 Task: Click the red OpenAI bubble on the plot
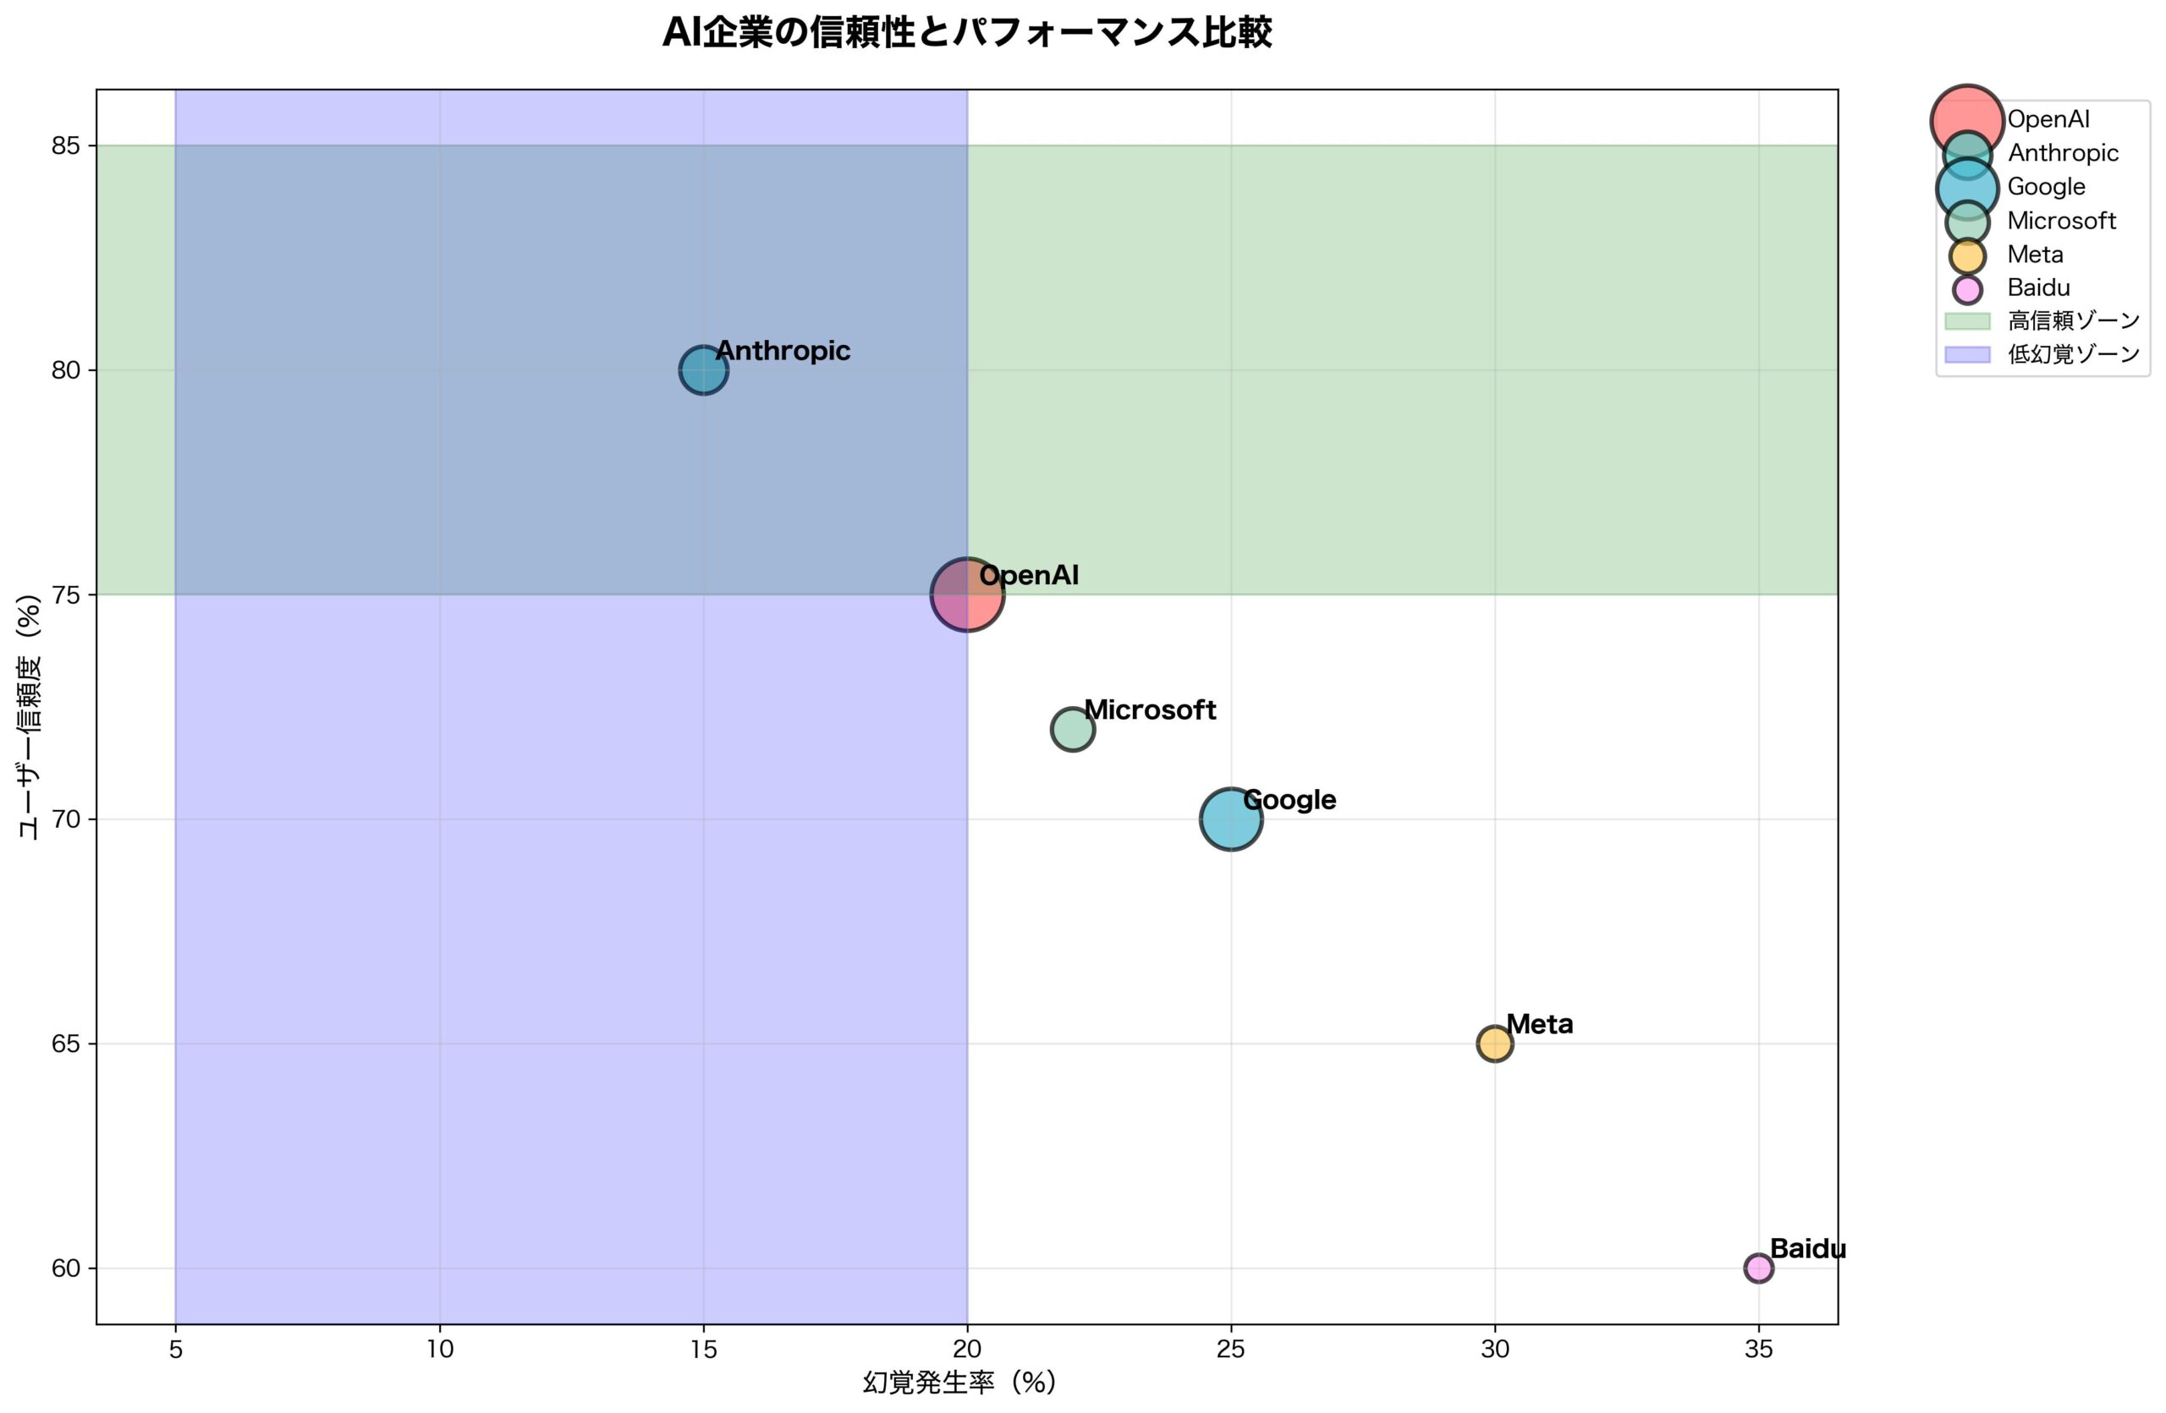pos(966,594)
